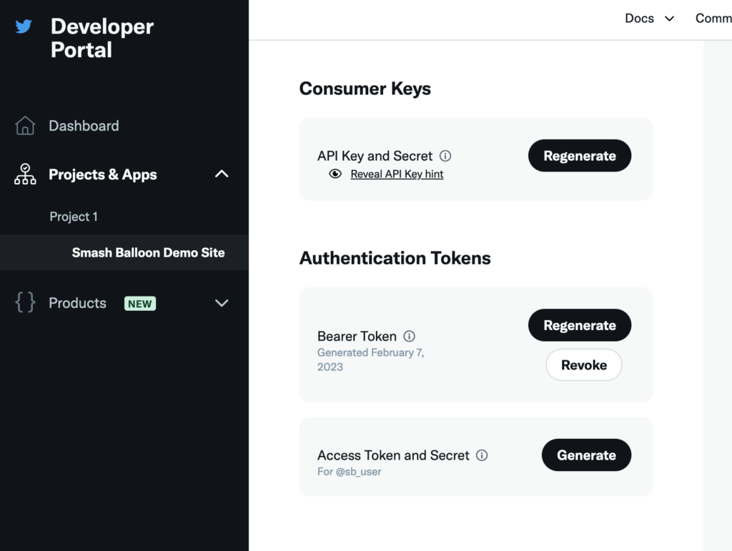Open the Reveal API Key hint link
Viewport: 732px width, 551px height.
(397, 173)
